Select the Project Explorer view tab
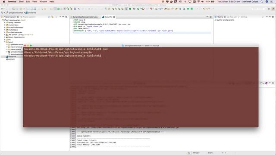The width and height of the screenshot is (276, 155). (10, 17)
